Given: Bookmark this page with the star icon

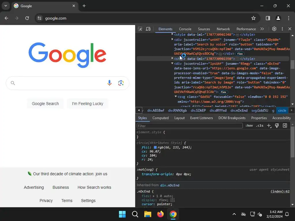Looking at the screenshot, I should pyautogui.click(x=254, y=18).
